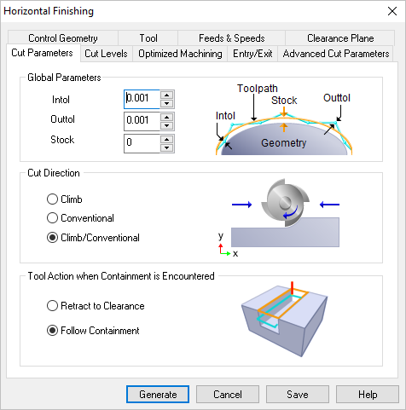
Task: Click the Global Parameters group heading
Action: pos(64,78)
